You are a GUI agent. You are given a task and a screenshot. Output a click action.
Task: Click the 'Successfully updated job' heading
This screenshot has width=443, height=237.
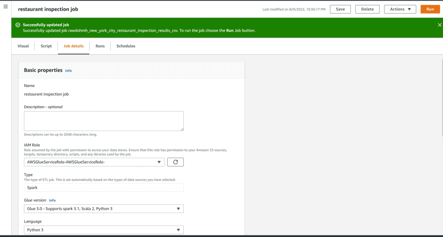(x=46, y=25)
